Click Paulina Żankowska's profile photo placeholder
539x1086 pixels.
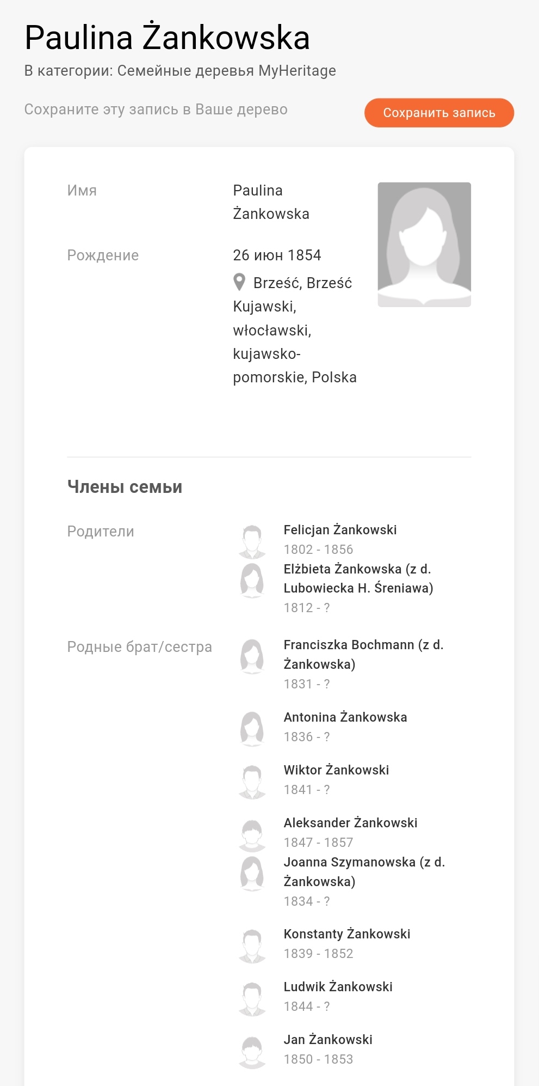click(424, 245)
